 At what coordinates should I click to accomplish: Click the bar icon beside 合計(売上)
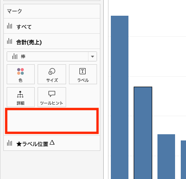click(10, 41)
